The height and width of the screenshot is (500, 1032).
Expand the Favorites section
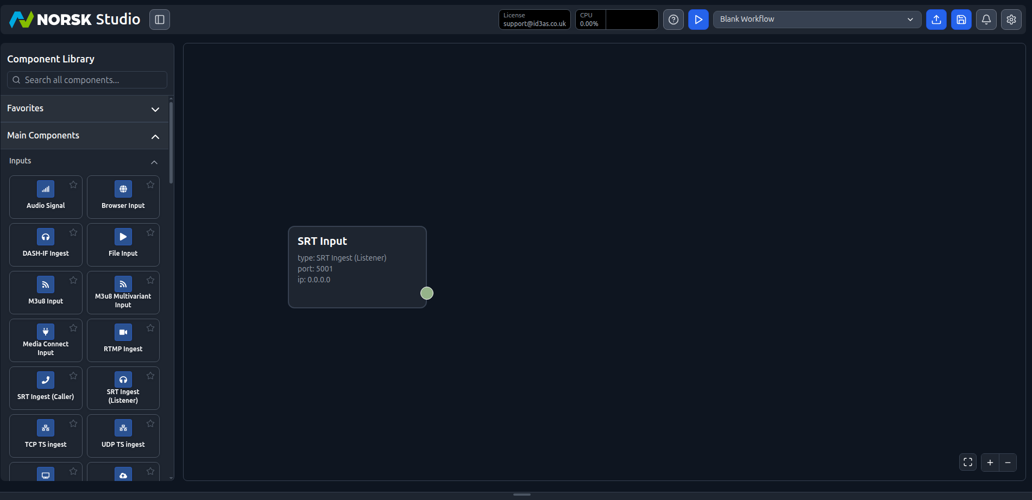(x=85, y=109)
